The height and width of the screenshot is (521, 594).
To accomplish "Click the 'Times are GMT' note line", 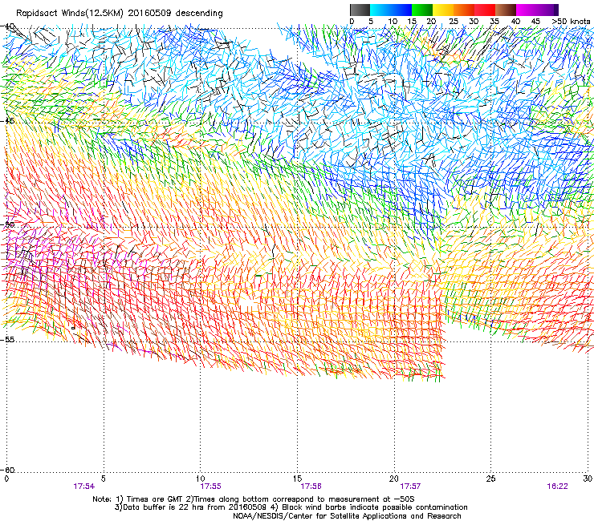I will 254,499.
